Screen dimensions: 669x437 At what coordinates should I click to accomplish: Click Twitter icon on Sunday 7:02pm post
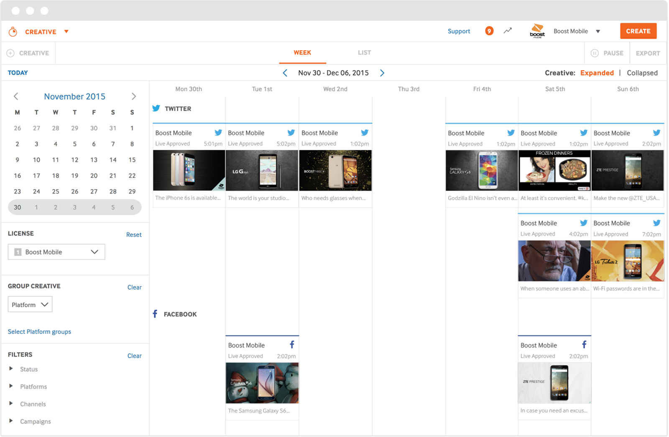[x=656, y=223]
